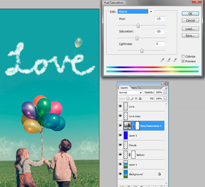Toggle lock transparent pixels icon
The width and height of the screenshot is (205, 187).
pos(128,98)
